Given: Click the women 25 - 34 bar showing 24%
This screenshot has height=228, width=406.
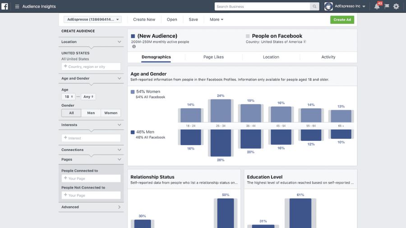Looking at the screenshot, I should [221, 111].
